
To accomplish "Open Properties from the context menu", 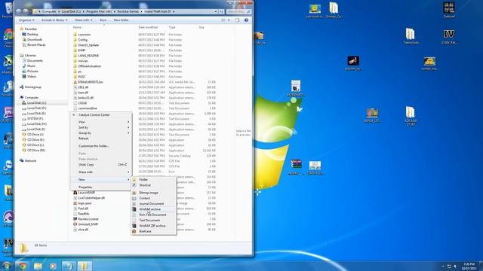I will 101,187.
